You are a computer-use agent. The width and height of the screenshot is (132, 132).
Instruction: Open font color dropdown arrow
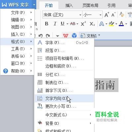[126, 24]
